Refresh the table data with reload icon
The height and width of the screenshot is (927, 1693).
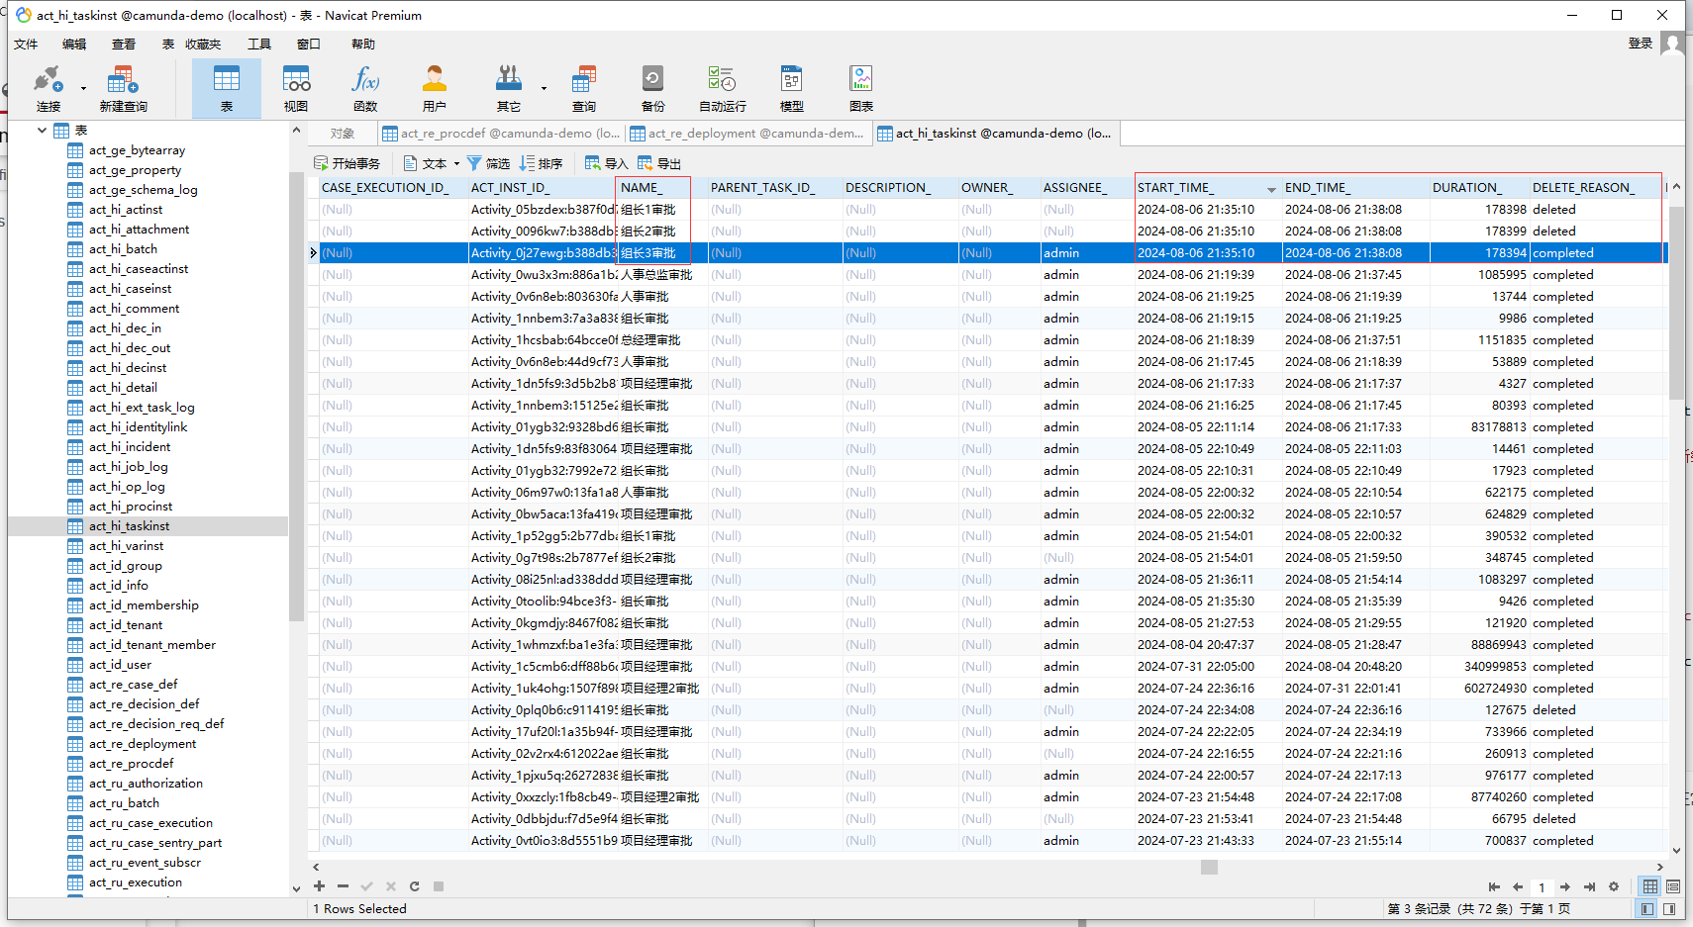(415, 886)
